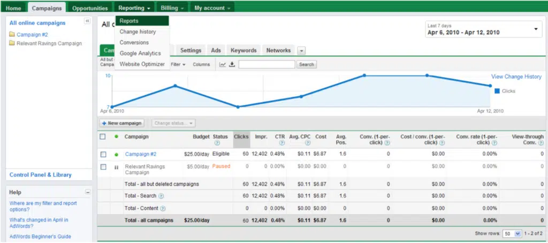Click help icon beside Conv. rate
The width and height of the screenshot is (548, 243).
point(494,143)
